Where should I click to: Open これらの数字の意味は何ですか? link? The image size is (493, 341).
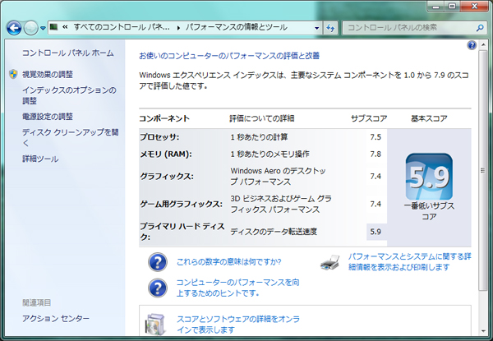coord(229,262)
